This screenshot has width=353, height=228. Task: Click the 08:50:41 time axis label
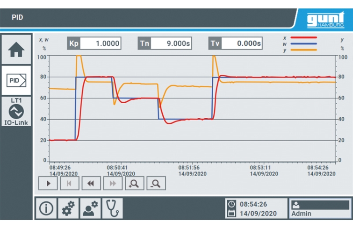click(x=117, y=168)
